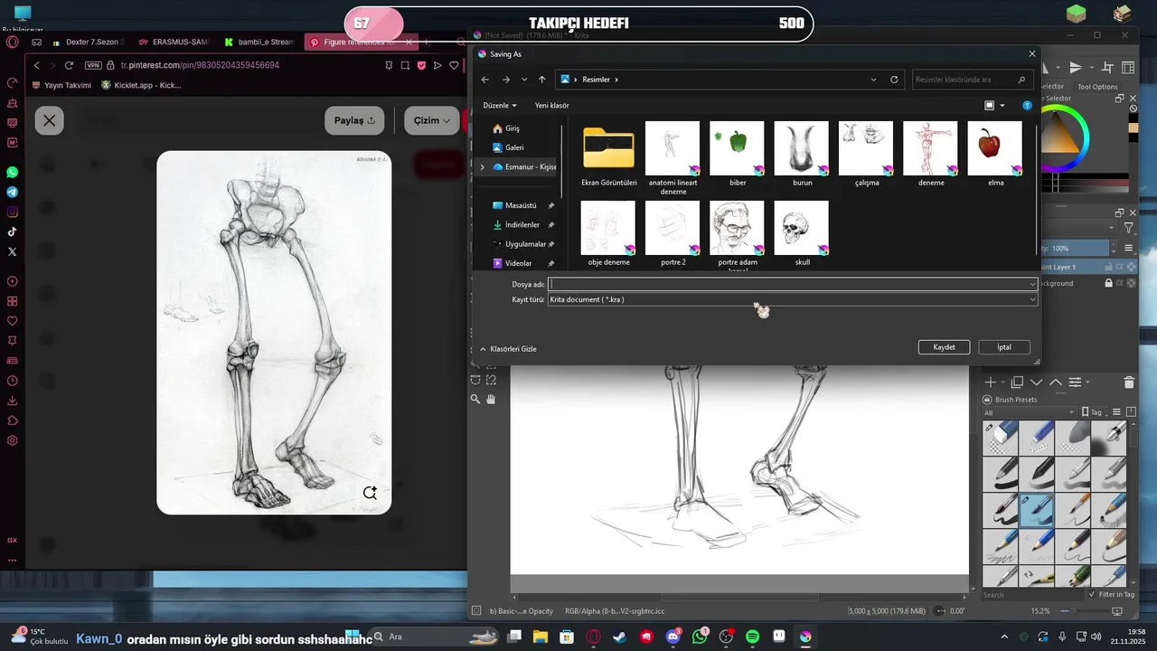
Task: Go forward in the Saving As dialog
Action: coord(504,80)
